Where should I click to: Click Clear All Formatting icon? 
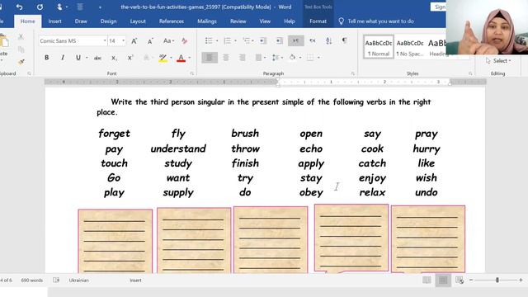click(185, 41)
